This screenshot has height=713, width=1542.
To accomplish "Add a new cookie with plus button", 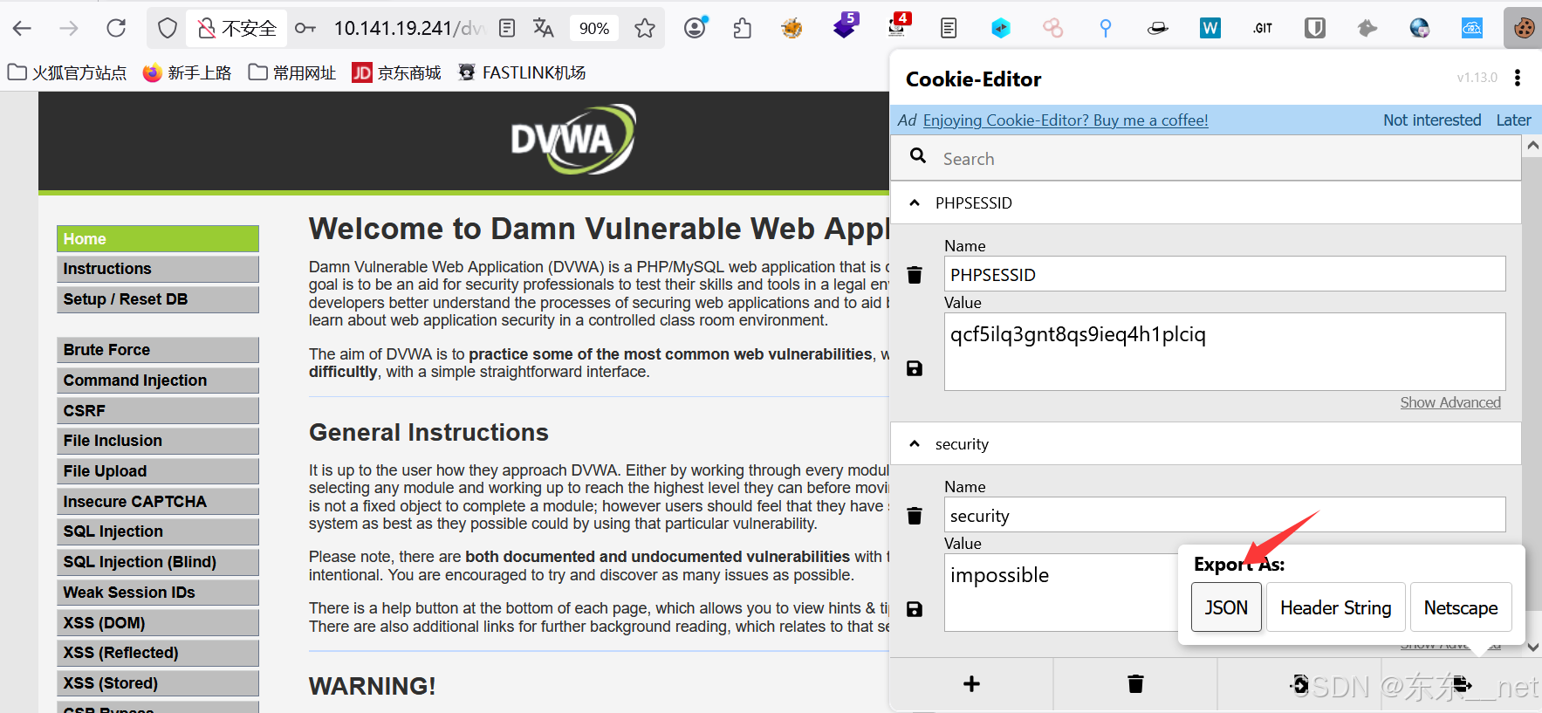I will [971, 684].
